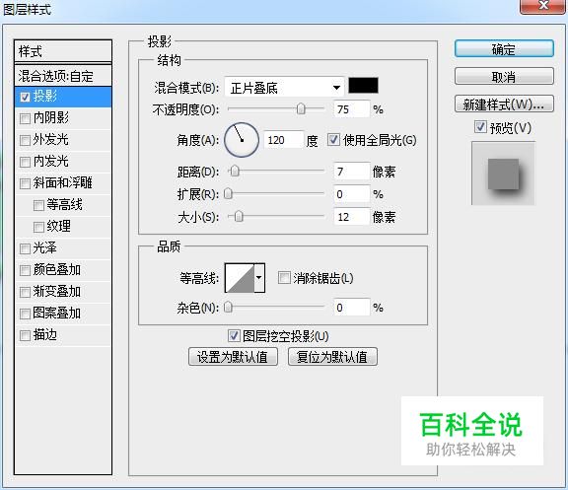
Task: Click the 取消 button
Action: (x=504, y=77)
